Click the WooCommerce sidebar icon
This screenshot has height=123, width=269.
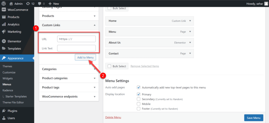click(4, 10)
